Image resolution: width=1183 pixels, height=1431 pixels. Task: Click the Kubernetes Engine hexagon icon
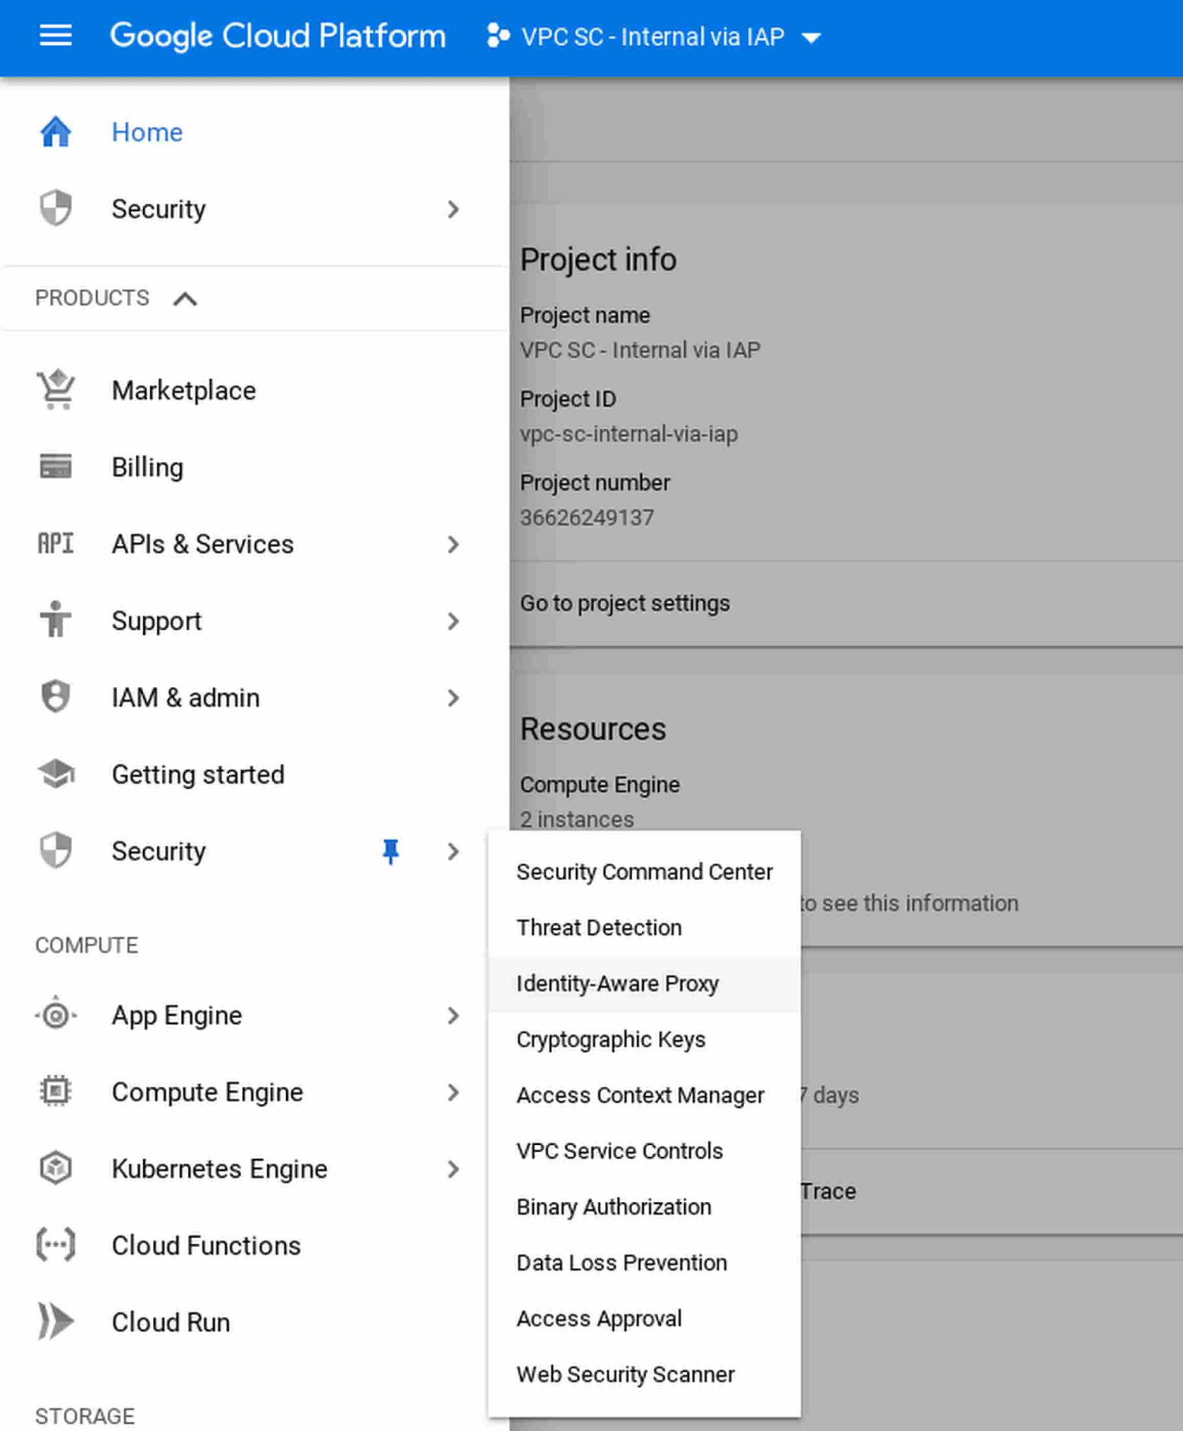pyautogui.click(x=56, y=1168)
